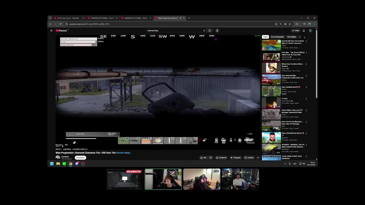Screen dimensions: 365x205
Task: Click the page vertical scrollbar
Action: click(317, 63)
